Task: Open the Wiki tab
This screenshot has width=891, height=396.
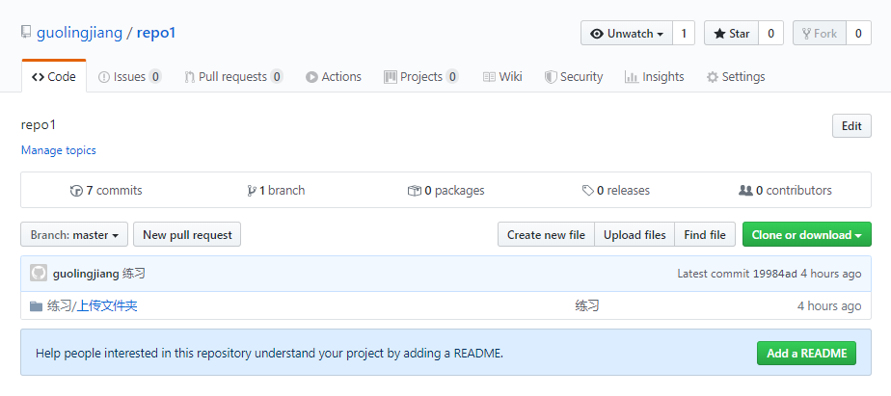Action: [502, 77]
